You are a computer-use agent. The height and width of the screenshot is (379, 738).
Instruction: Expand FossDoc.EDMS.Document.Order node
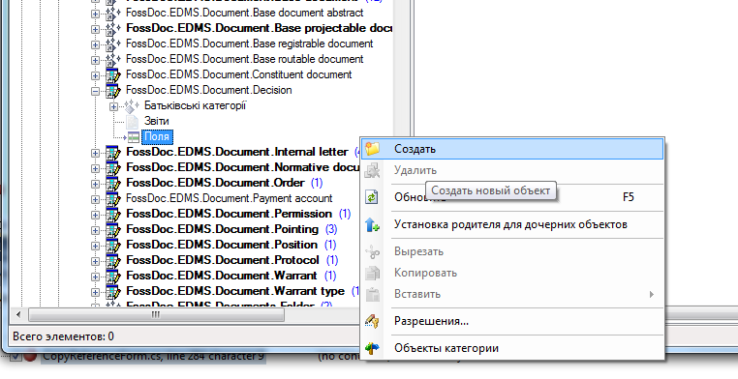coord(96,184)
